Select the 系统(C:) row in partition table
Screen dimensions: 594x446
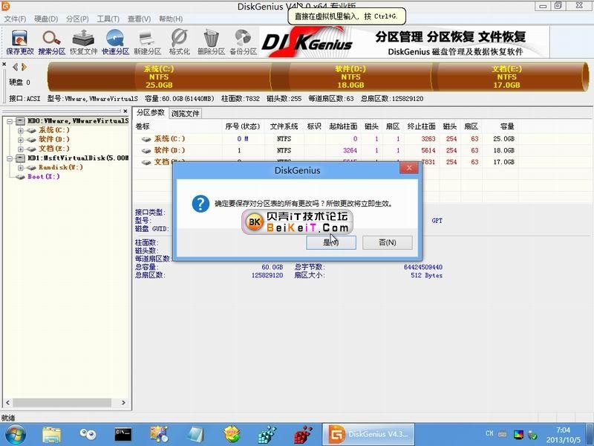click(326, 139)
